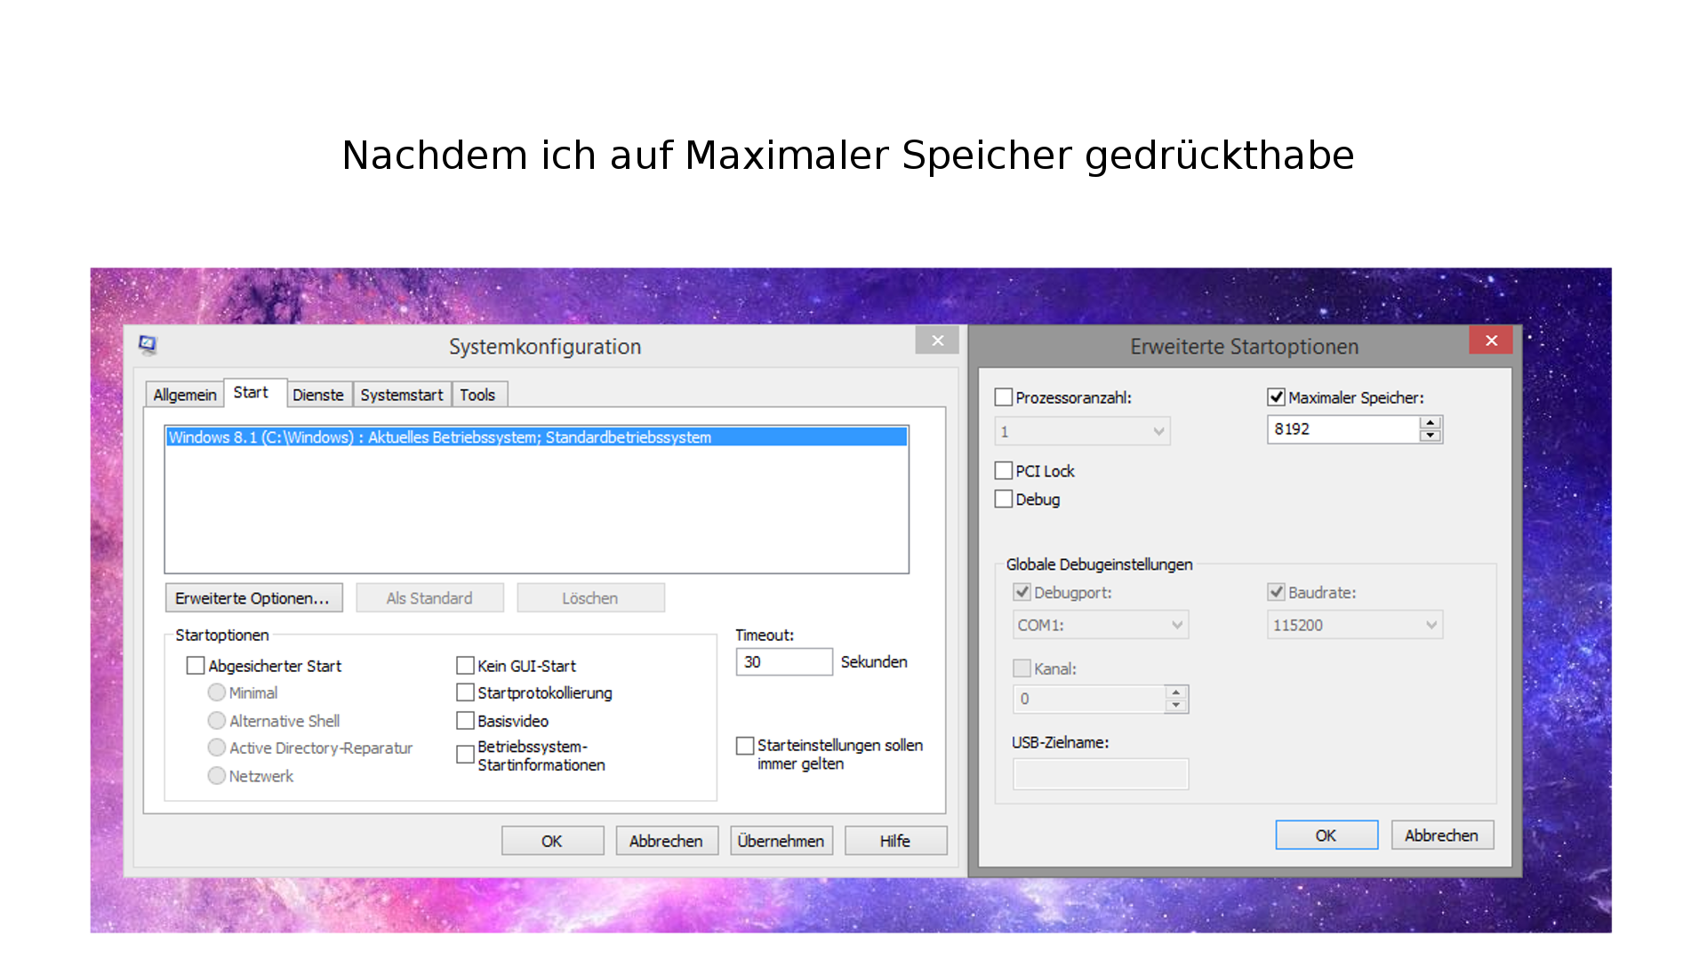The image size is (1707, 960).
Task: Switch to the Tools tab
Action: [x=477, y=395]
